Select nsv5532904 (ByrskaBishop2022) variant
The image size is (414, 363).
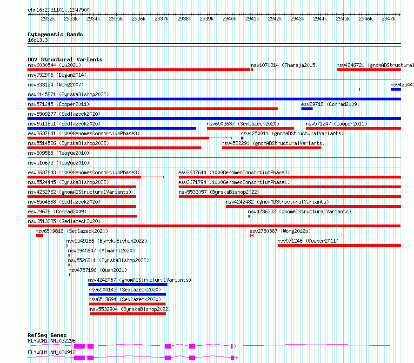pyautogui.click(x=130, y=309)
